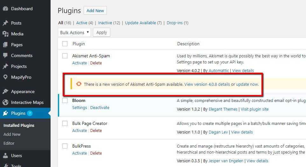
Task: Filter plugins by Update Available
Action: point(140,23)
